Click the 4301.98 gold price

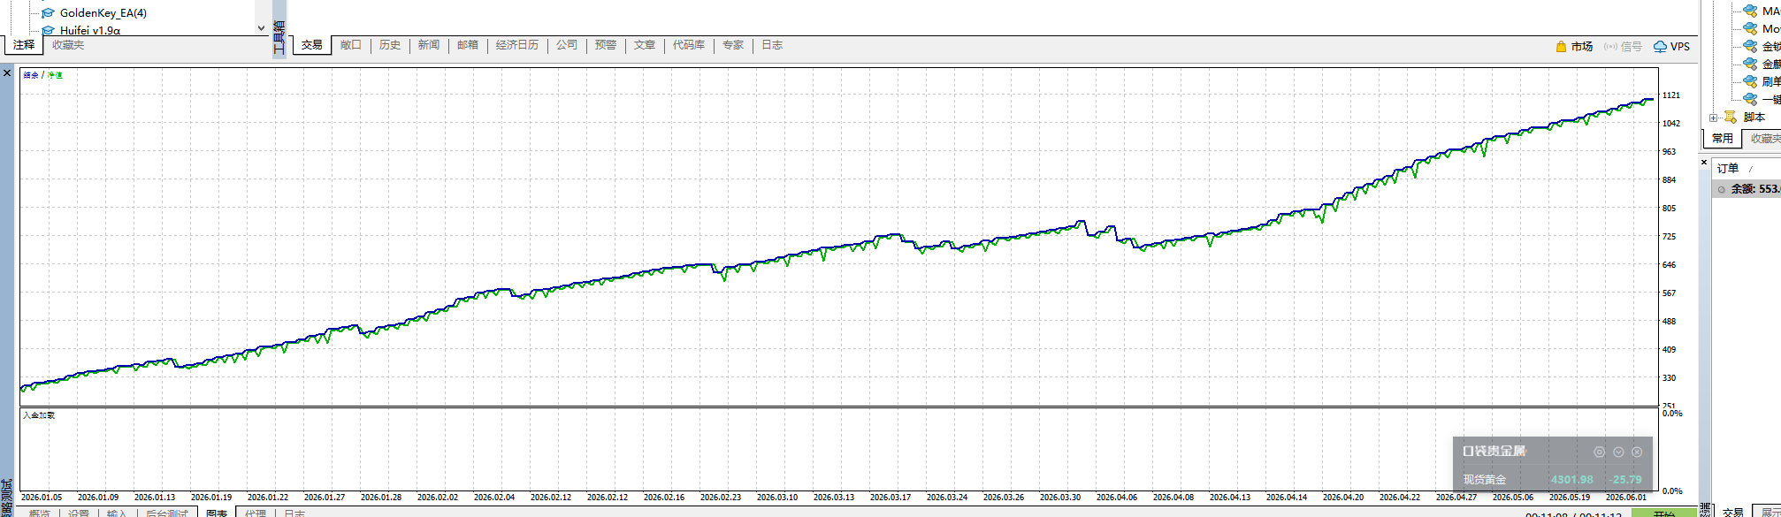click(x=1571, y=480)
